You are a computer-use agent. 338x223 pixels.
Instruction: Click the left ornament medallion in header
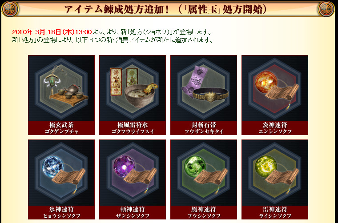(x=10, y=9)
